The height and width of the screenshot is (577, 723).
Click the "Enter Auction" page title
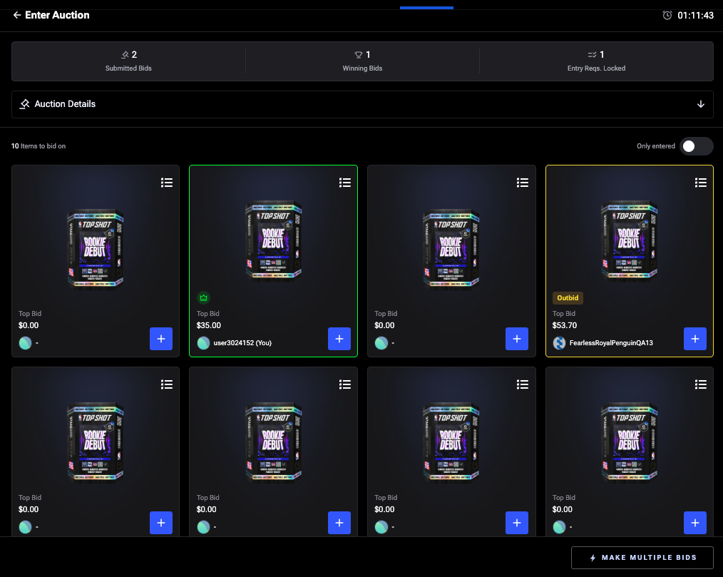57,15
